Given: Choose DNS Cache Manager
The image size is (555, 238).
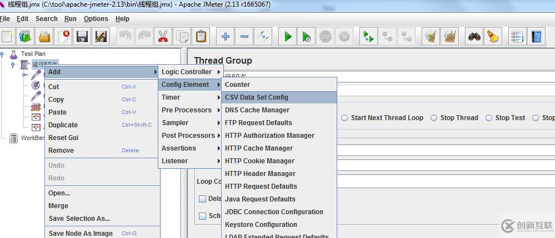Looking at the screenshot, I should pos(279,110).
